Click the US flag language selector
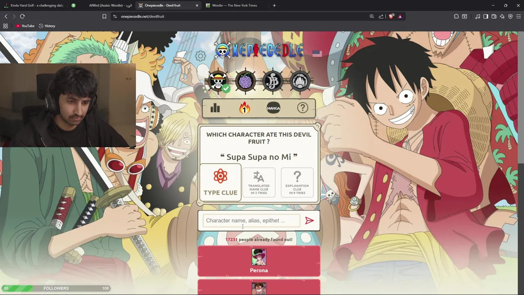The width and height of the screenshot is (524, 295). click(x=317, y=53)
